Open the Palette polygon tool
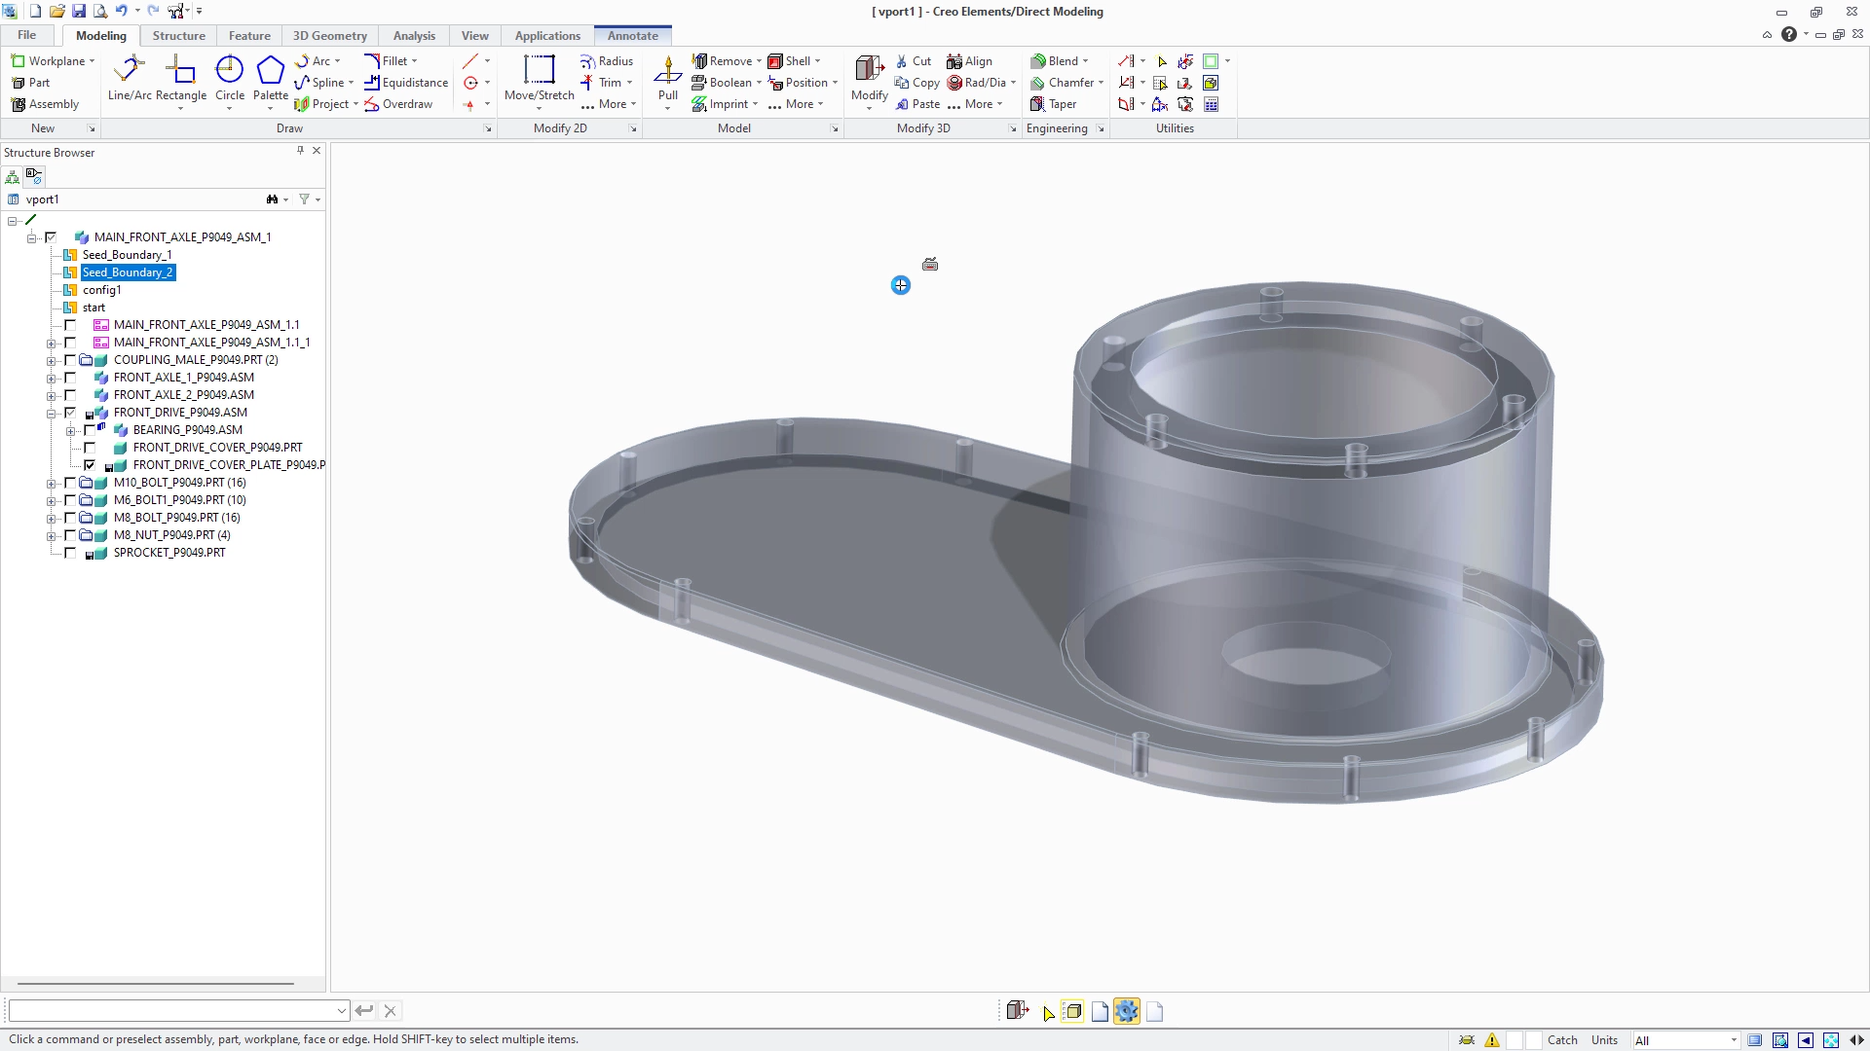The width and height of the screenshot is (1870, 1051). coord(271,78)
